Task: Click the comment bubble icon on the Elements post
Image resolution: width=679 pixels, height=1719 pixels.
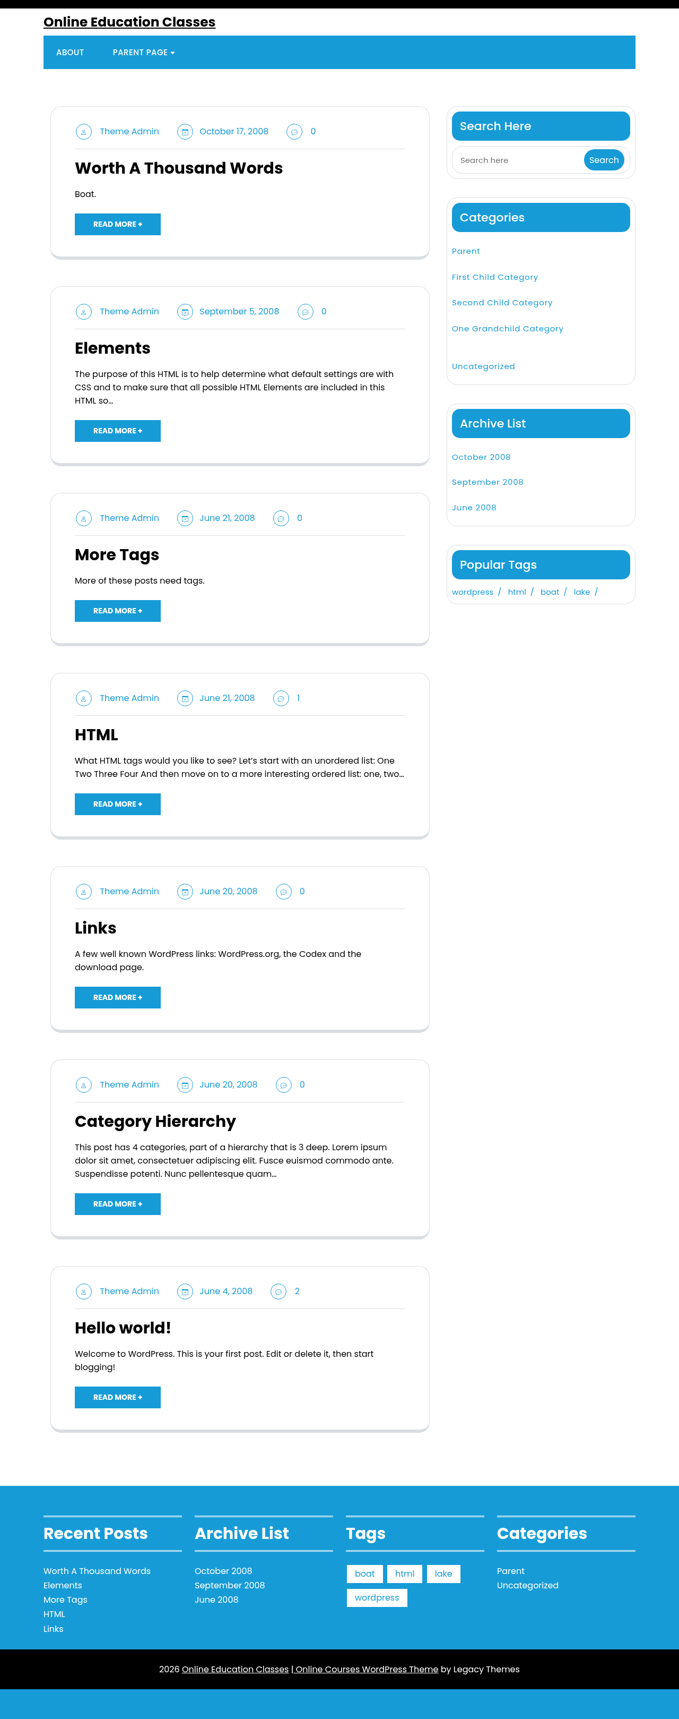Action: tap(305, 312)
